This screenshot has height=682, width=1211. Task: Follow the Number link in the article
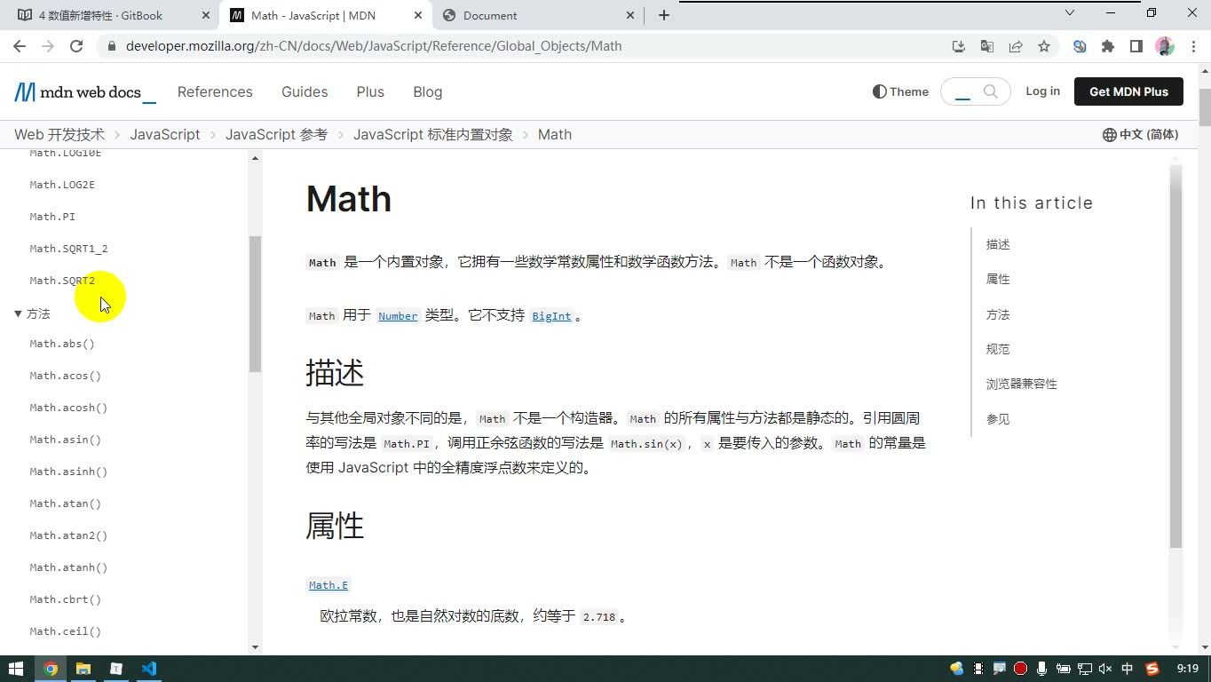click(398, 316)
